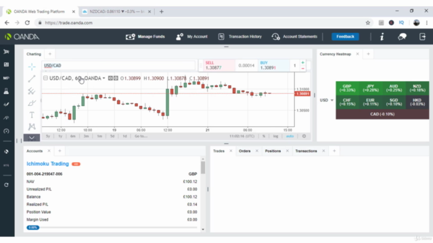Set chart range to 1d
Image resolution: width=433 pixels, height=243 pixels.
coord(124,136)
